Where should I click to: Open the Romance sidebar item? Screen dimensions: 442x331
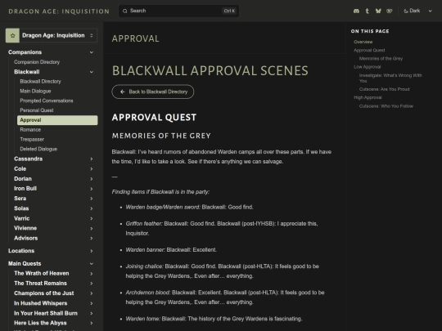(x=30, y=130)
